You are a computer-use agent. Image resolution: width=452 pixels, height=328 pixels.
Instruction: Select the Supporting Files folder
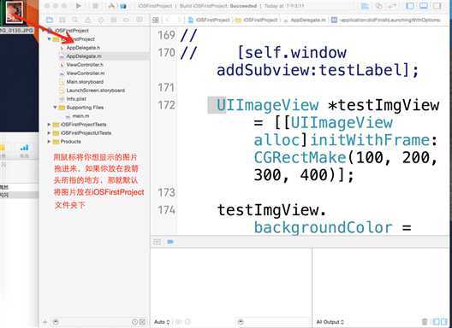point(81,108)
